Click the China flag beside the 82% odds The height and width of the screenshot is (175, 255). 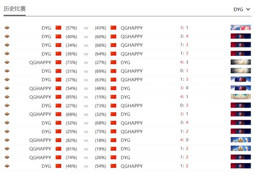pos(59,140)
